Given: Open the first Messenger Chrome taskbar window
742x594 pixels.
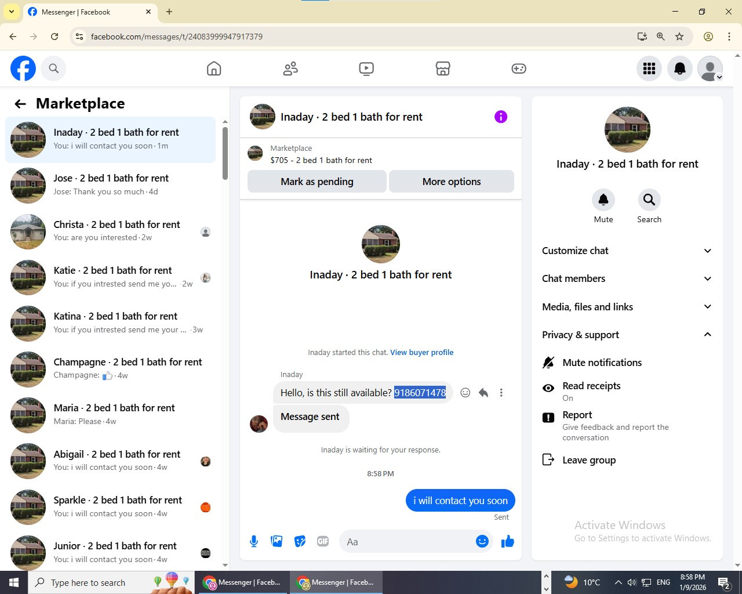Looking at the screenshot, I should click(x=243, y=582).
